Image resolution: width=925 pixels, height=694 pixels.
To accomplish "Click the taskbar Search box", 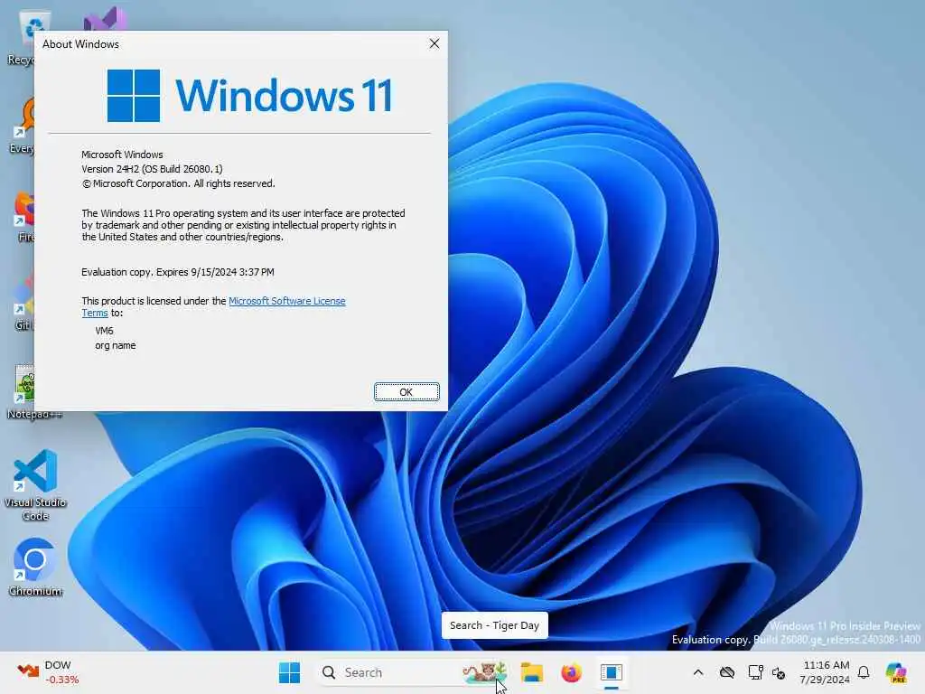I will (413, 672).
